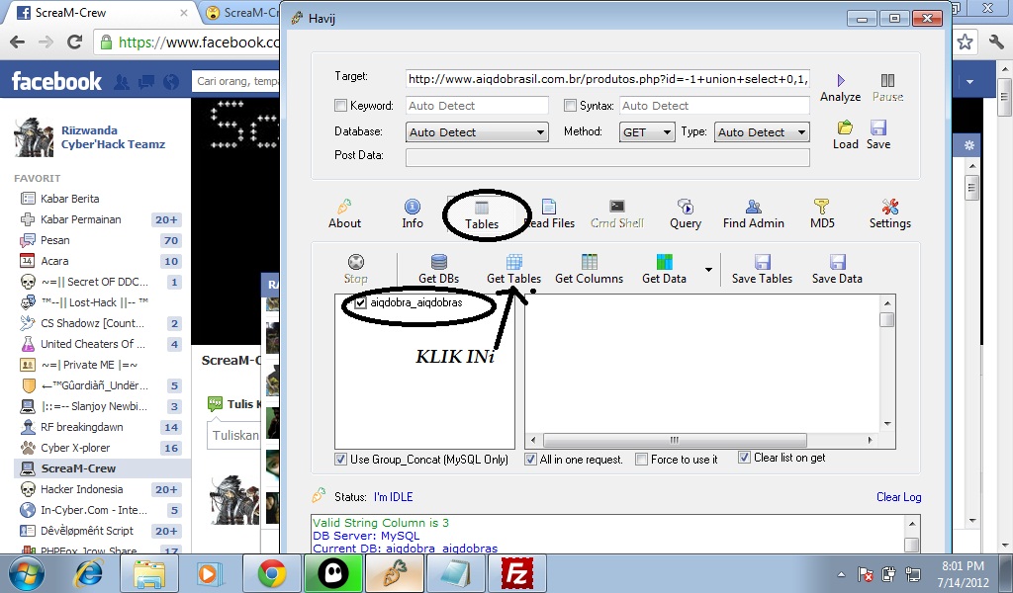Viewport: 1013px width, 593px height.
Task: Open the Database dropdown
Action: tap(478, 132)
